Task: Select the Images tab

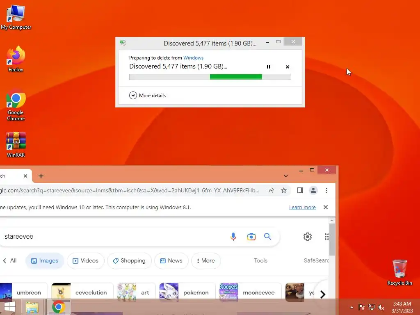Action: pos(45,260)
